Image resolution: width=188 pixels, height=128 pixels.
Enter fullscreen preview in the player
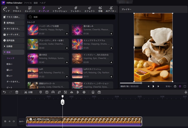[185, 86]
